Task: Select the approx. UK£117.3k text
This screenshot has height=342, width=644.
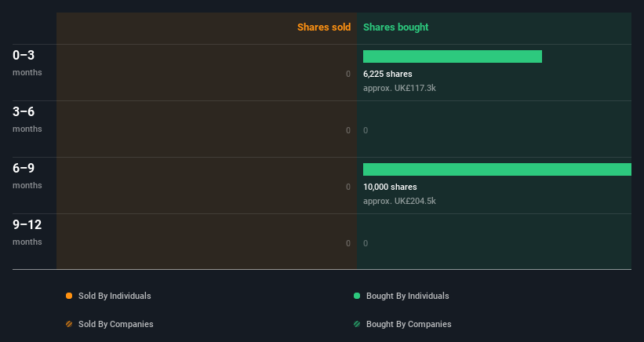Action: tap(399, 88)
